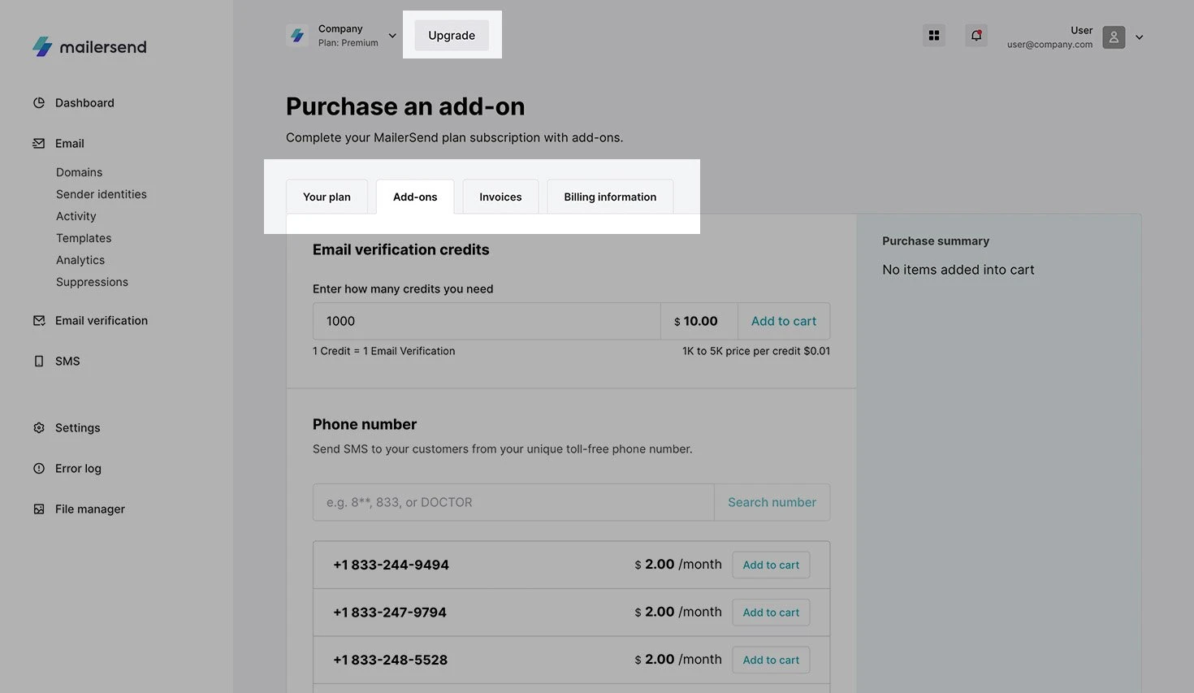Click the Email verification envelope icon
Image resolution: width=1194 pixels, height=693 pixels.
[39, 321]
